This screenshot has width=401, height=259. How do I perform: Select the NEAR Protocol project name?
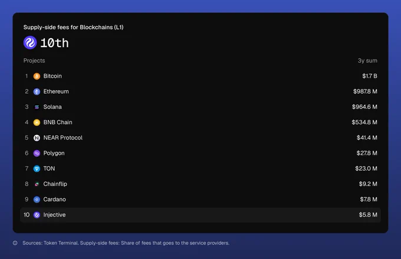(x=63, y=138)
